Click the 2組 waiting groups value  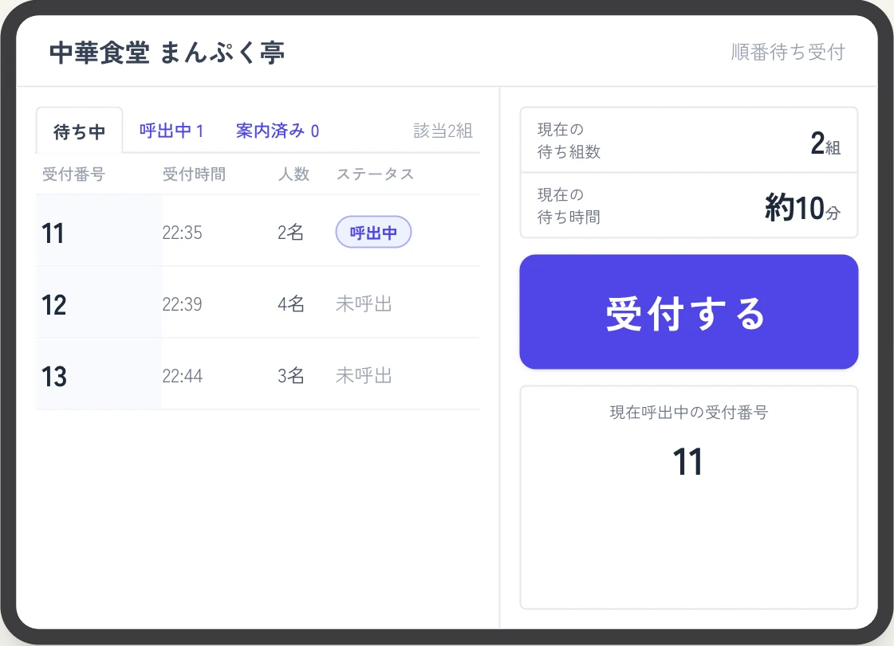[x=825, y=143]
